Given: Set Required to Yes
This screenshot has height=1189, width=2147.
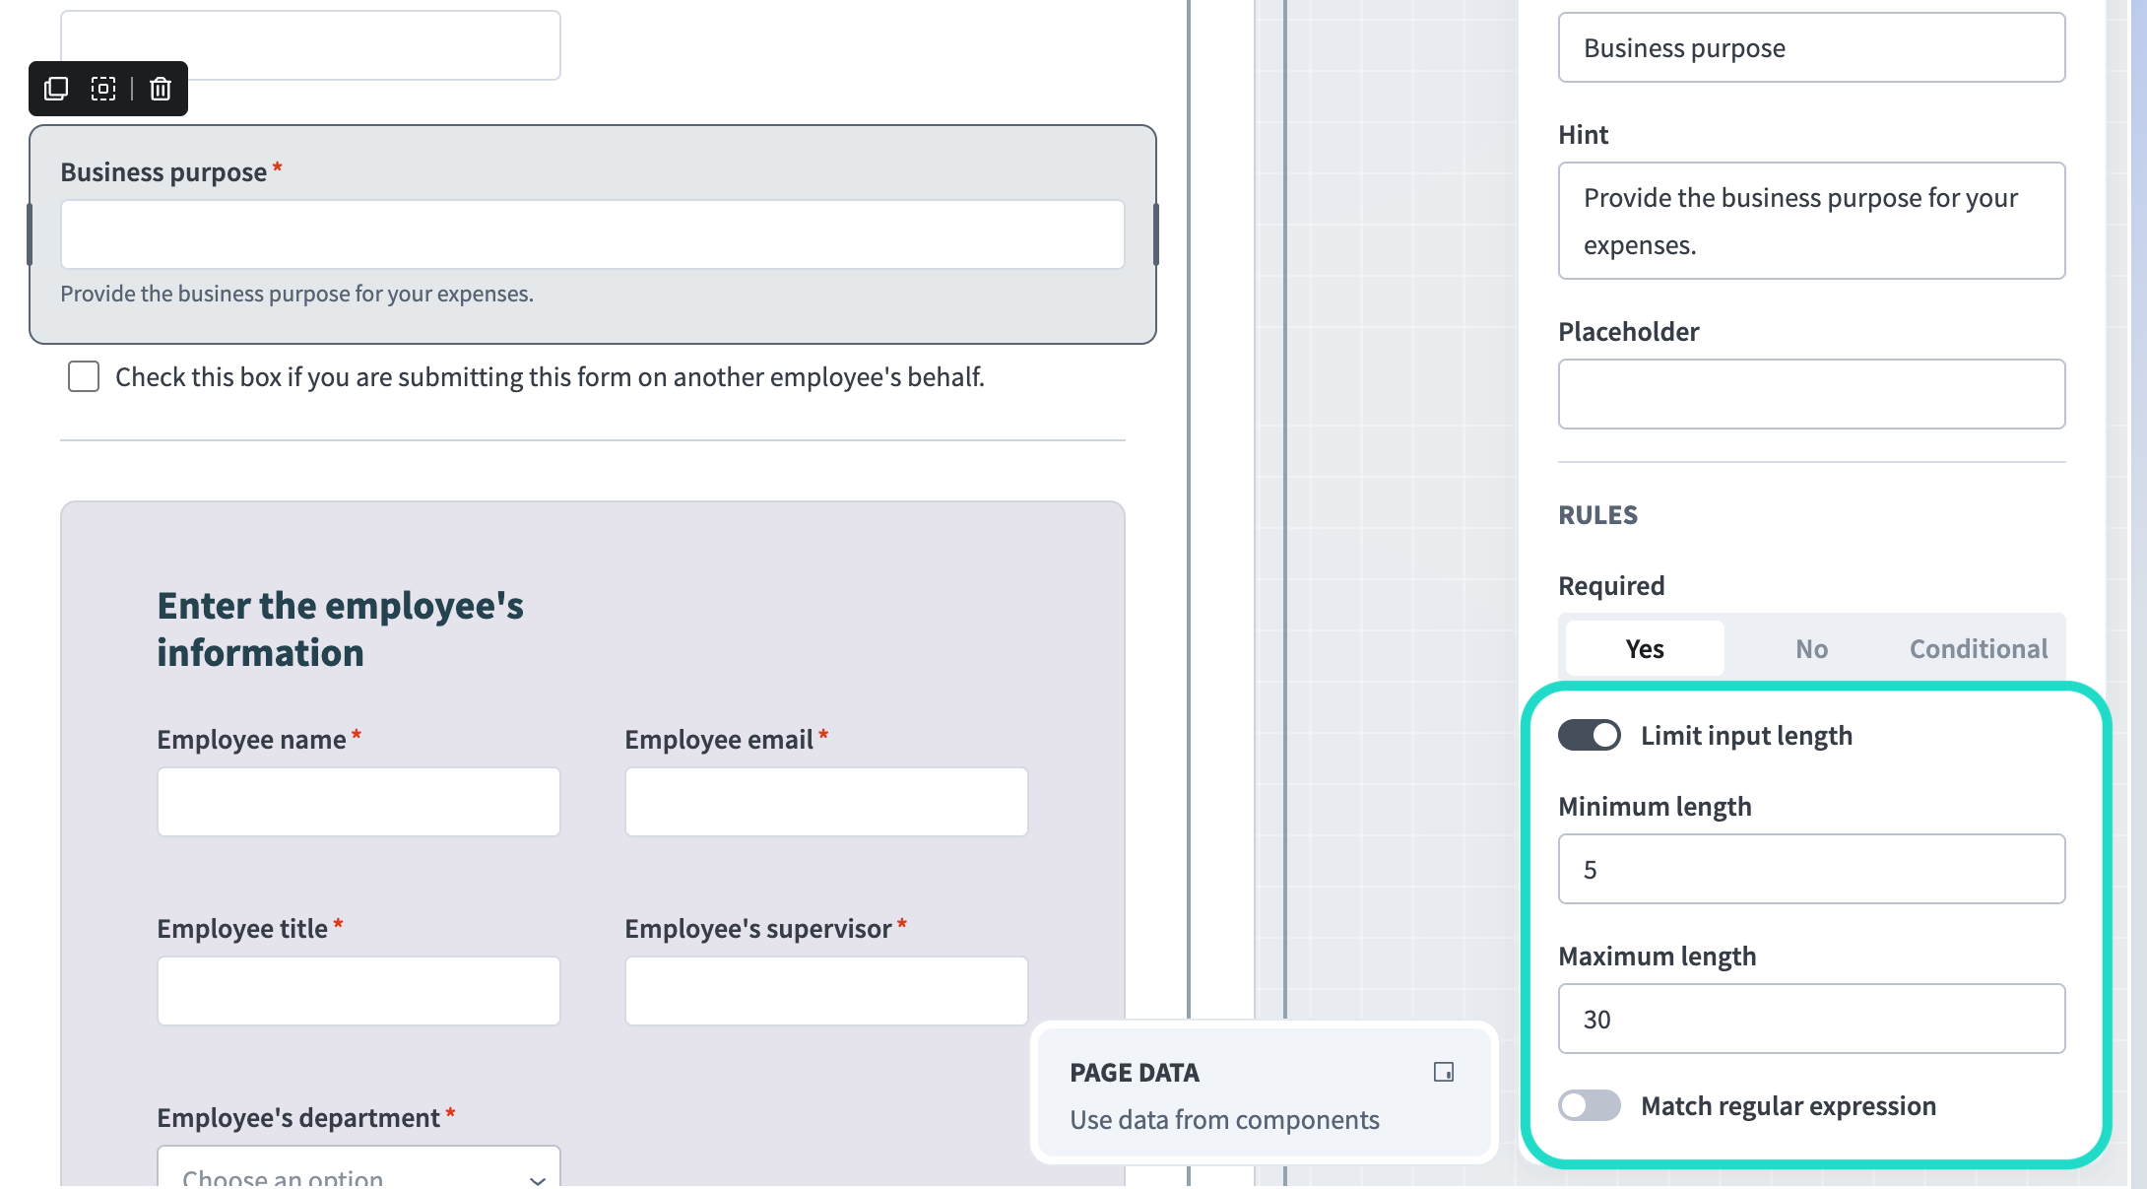Looking at the screenshot, I should (1645, 648).
